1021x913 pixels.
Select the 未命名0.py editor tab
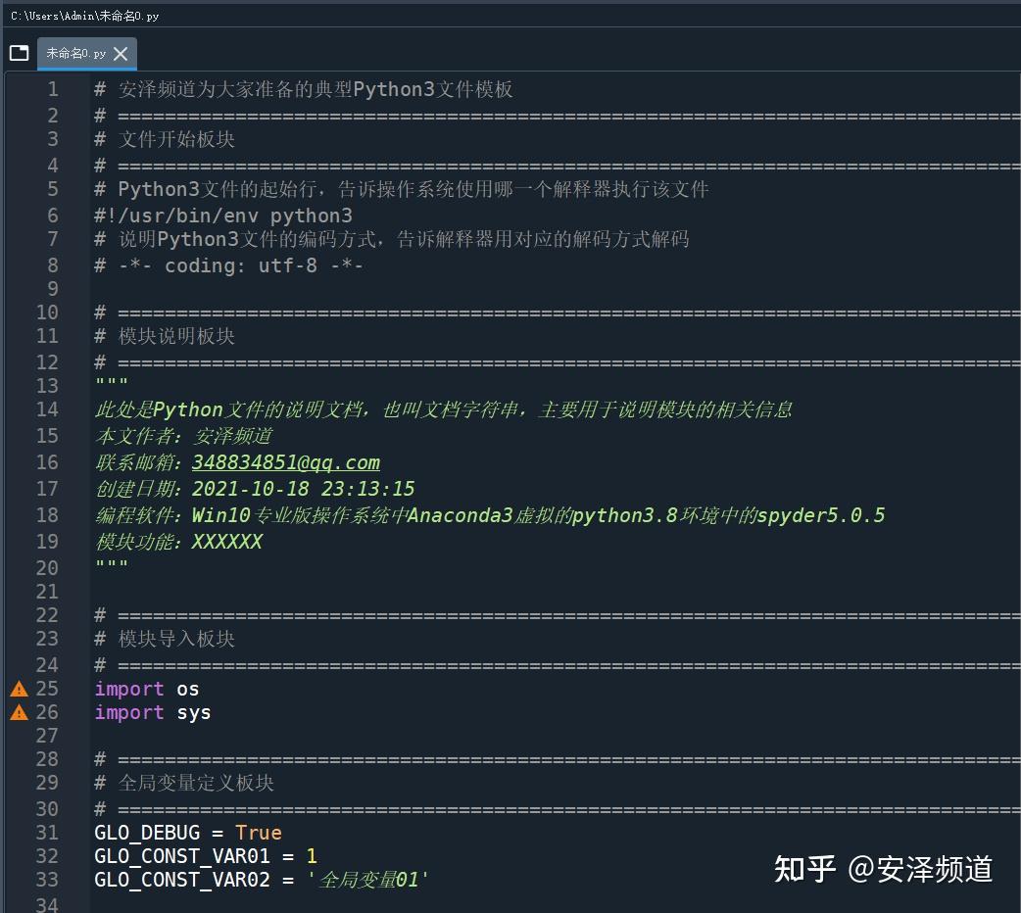(x=75, y=54)
